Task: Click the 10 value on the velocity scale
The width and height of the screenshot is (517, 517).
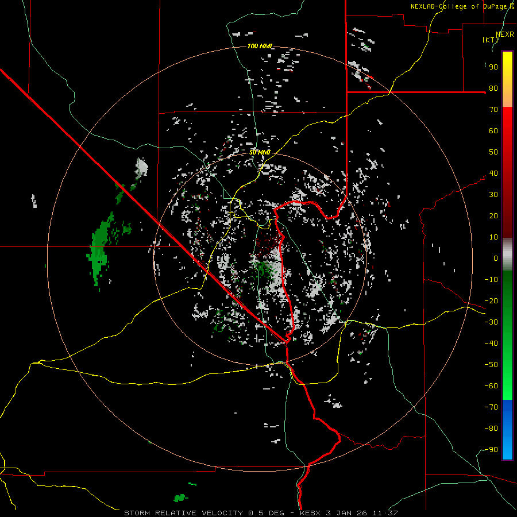Action: 493,237
